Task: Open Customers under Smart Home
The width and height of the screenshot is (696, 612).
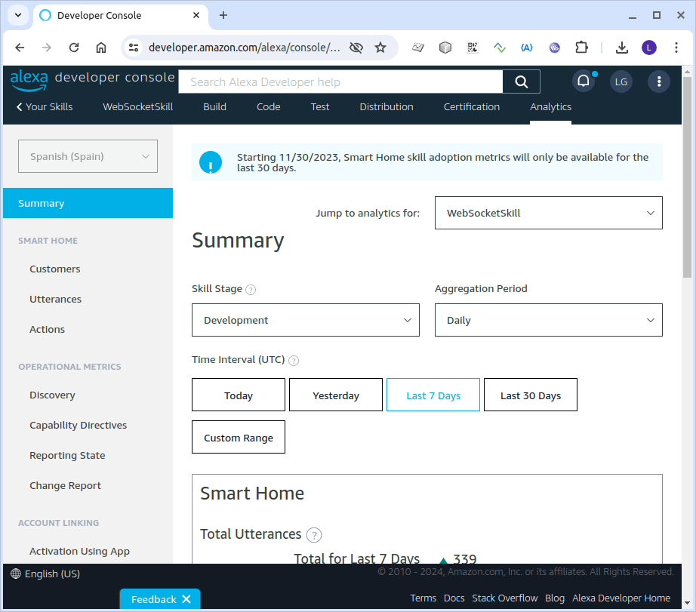Action: (55, 269)
